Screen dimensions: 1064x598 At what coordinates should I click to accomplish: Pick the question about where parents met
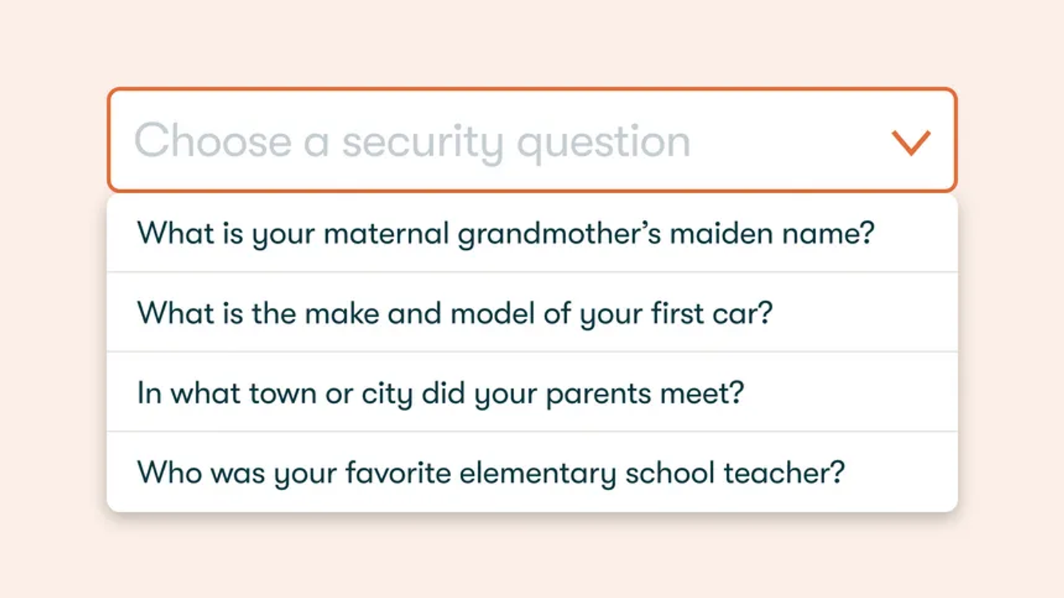(532, 392)
